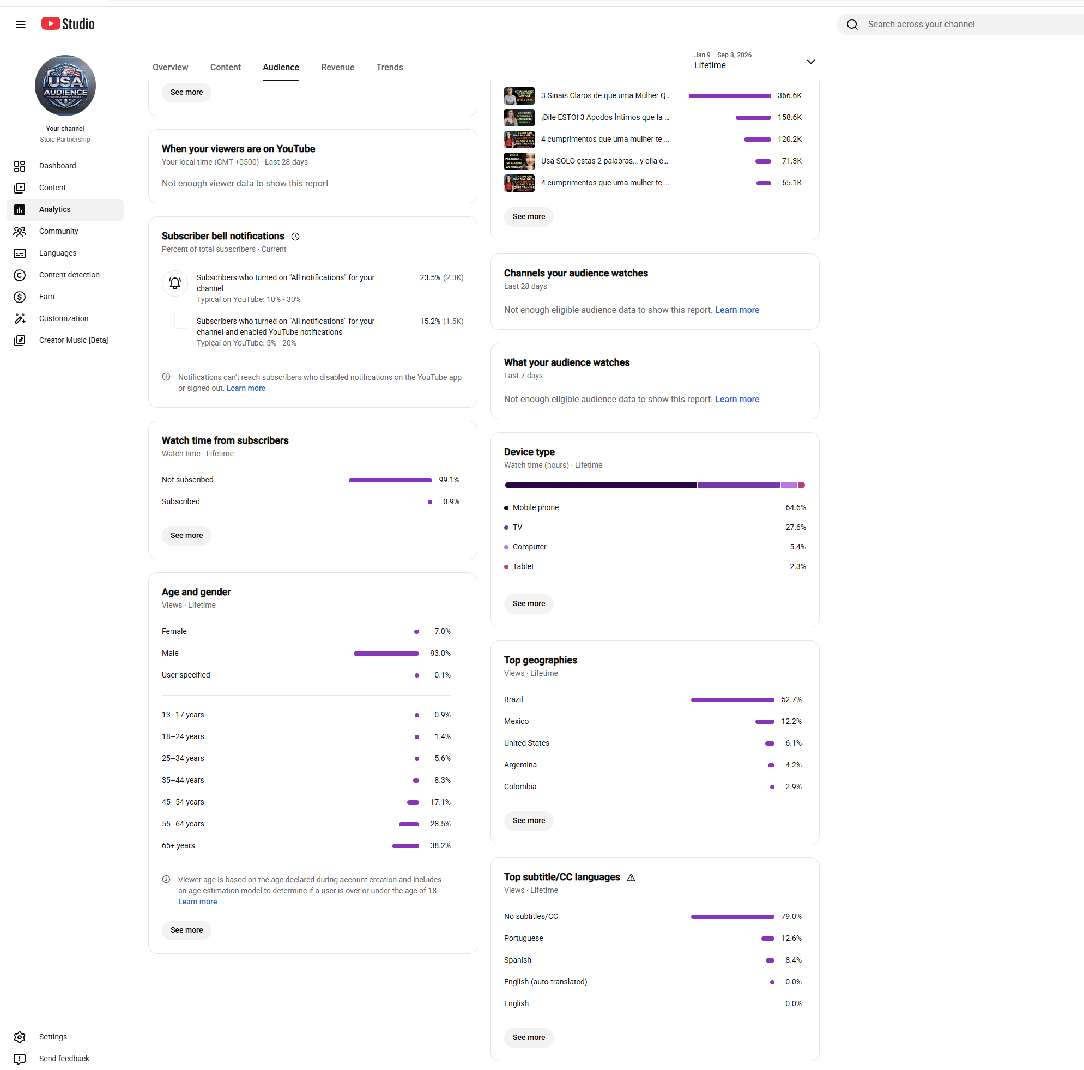
Task: Click See more below the top videos list
Action: pos(530,217)
